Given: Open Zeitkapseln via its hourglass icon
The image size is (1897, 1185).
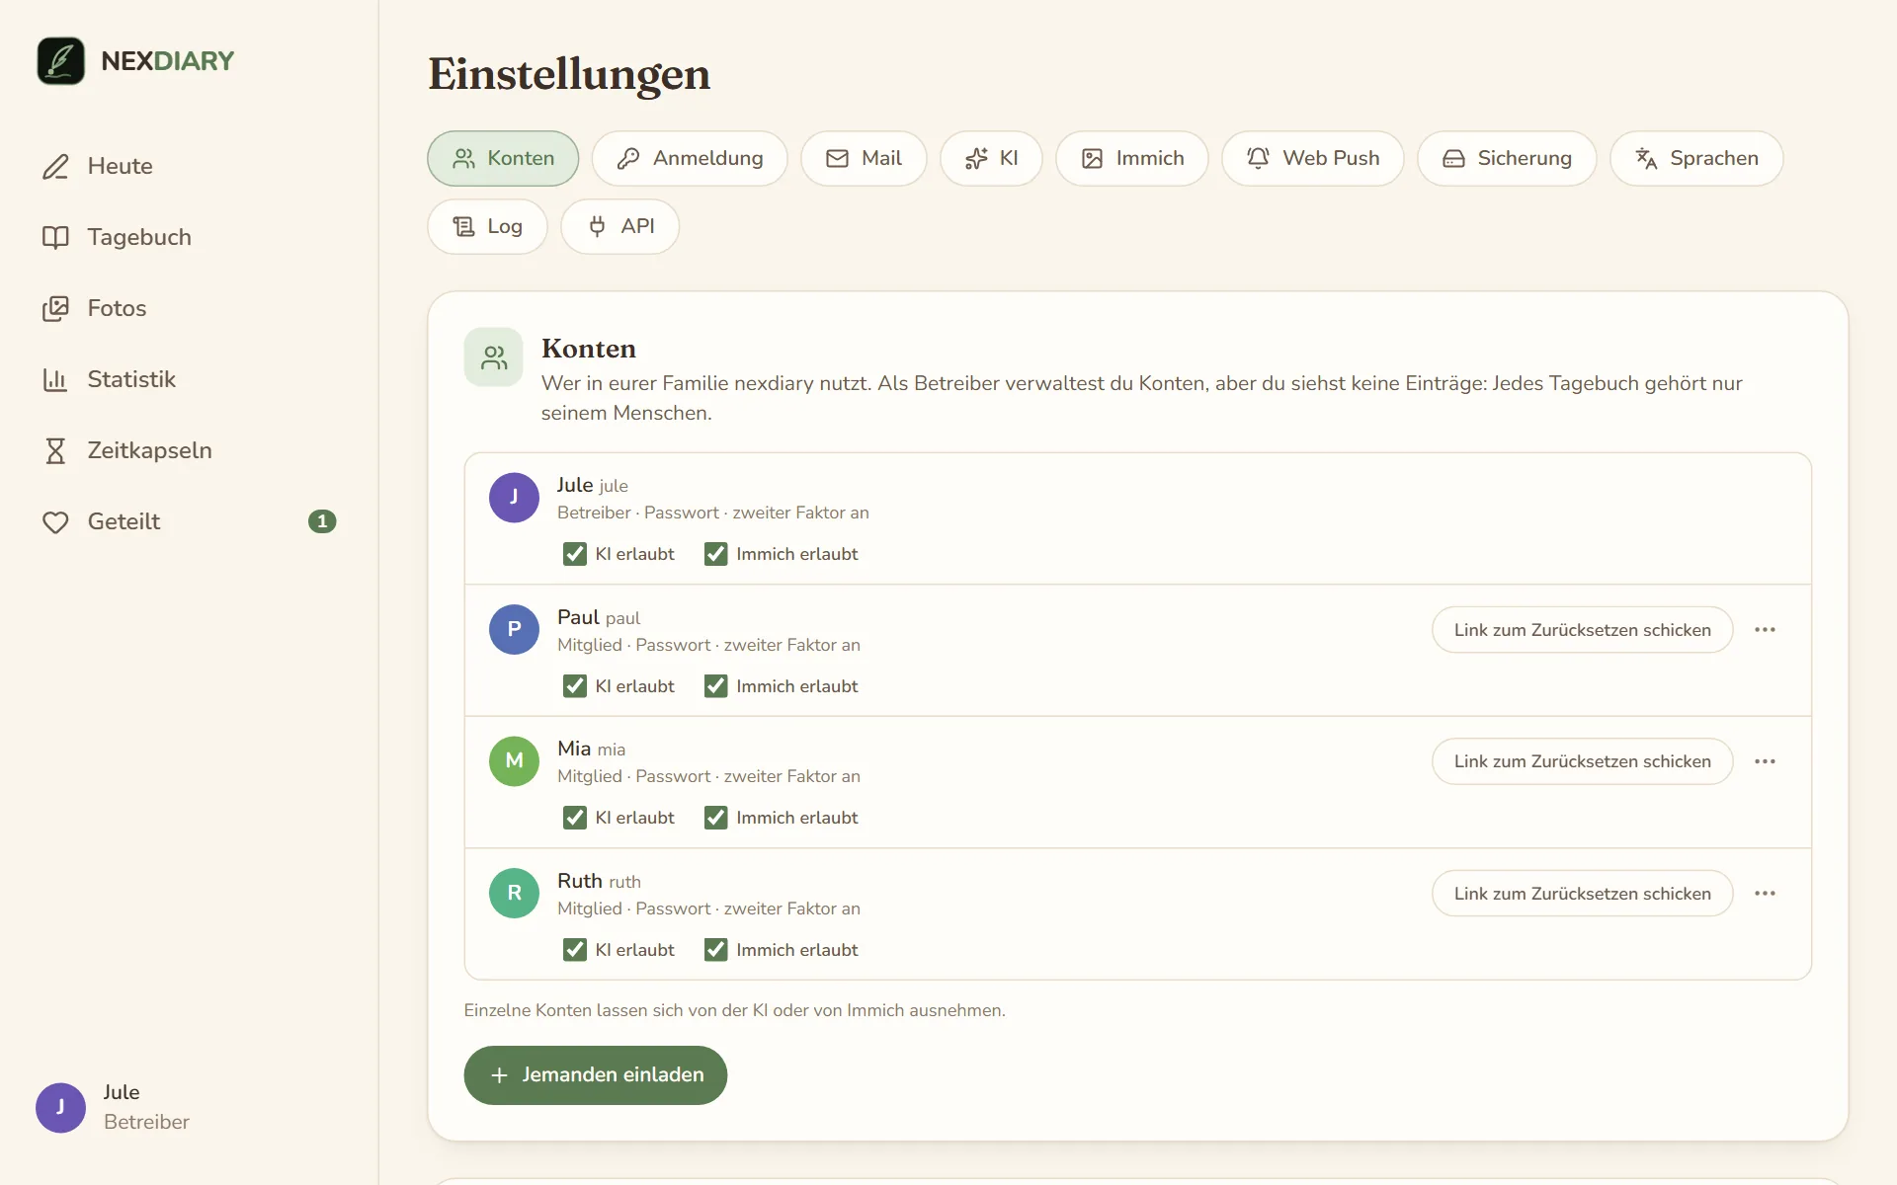Looking at the screenshot, I should tap(55, 450).
